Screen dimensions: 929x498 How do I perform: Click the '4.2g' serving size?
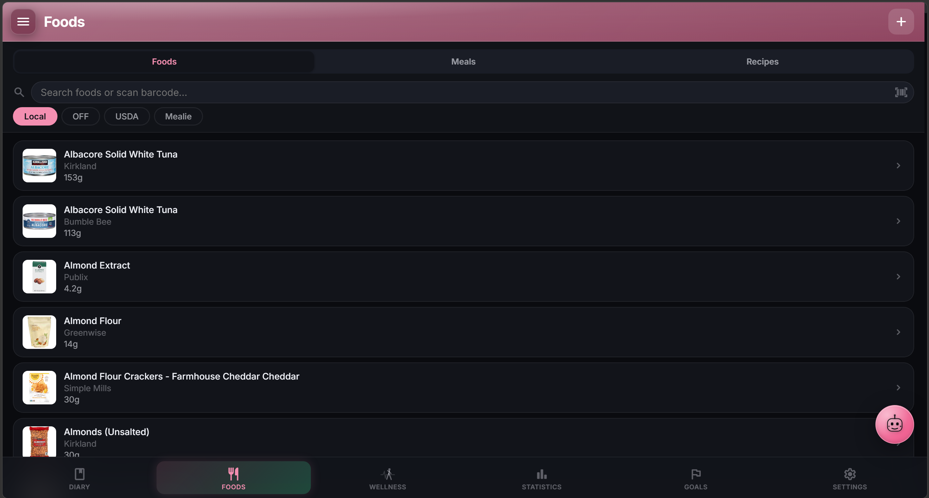73,289
